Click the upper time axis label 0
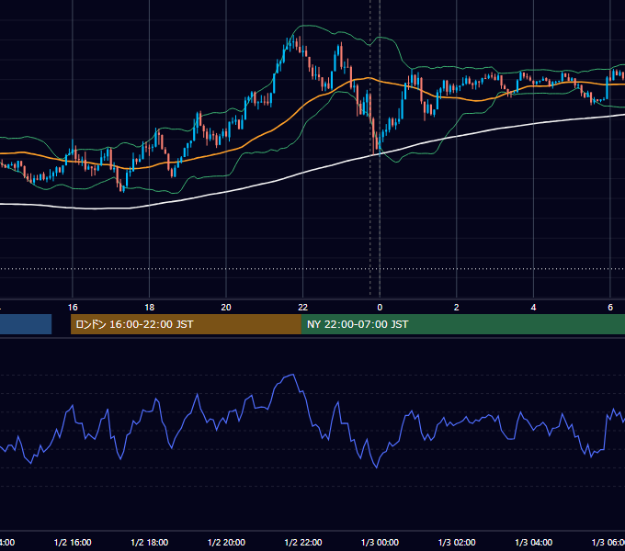The image size is (625, 551). click(380, 308)
